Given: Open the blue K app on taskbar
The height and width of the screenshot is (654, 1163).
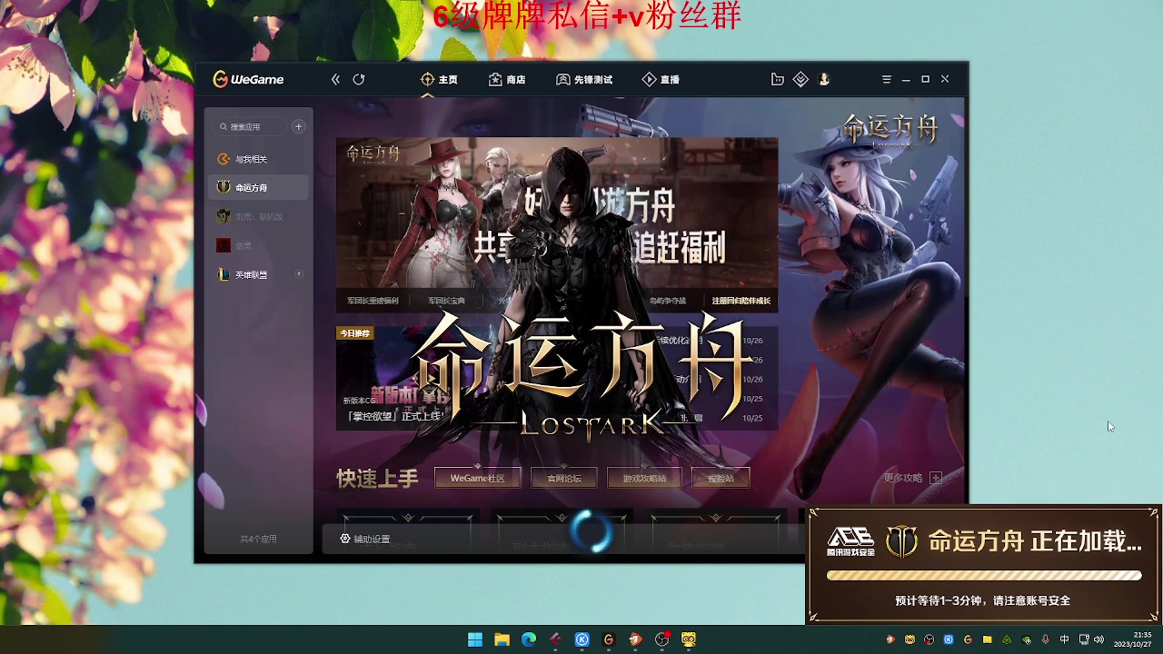Looking at the screenshot, I should [x=582, y=639].
